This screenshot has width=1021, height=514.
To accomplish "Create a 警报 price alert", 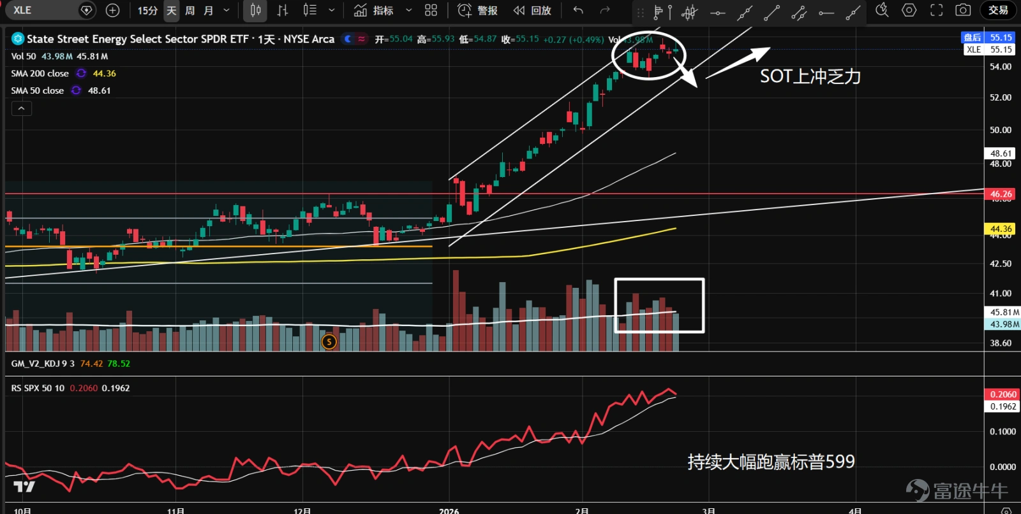I will pos(478,10).
